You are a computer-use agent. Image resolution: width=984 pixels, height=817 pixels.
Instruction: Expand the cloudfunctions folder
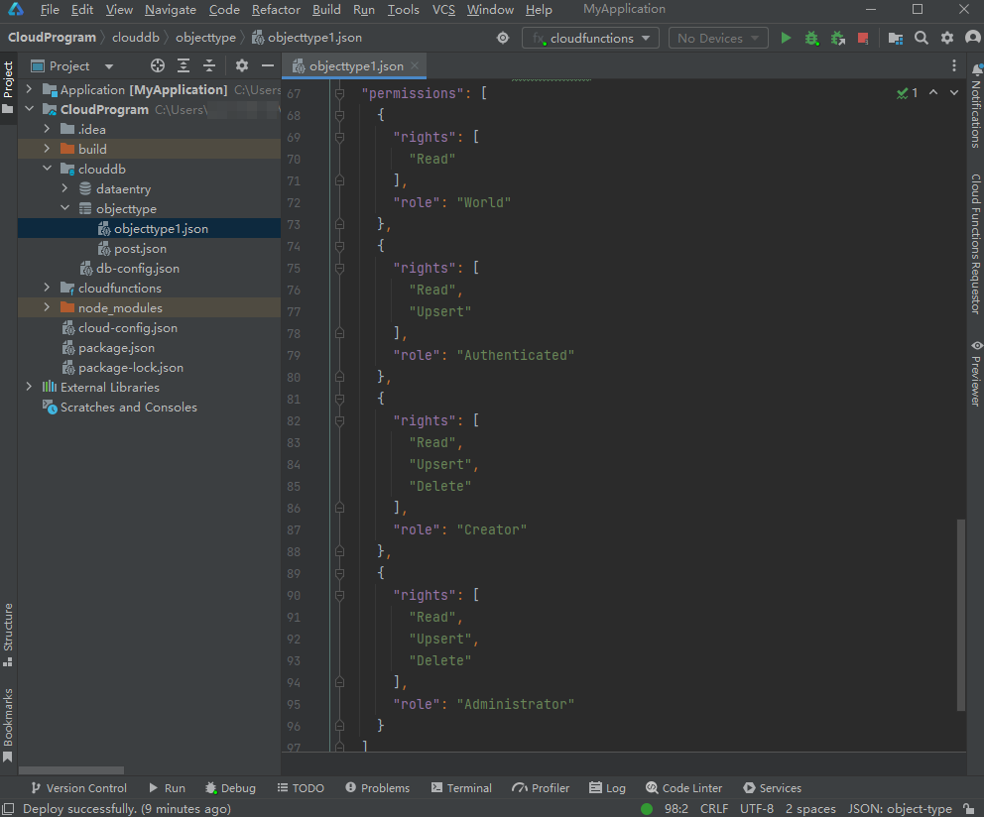(47, 288)
